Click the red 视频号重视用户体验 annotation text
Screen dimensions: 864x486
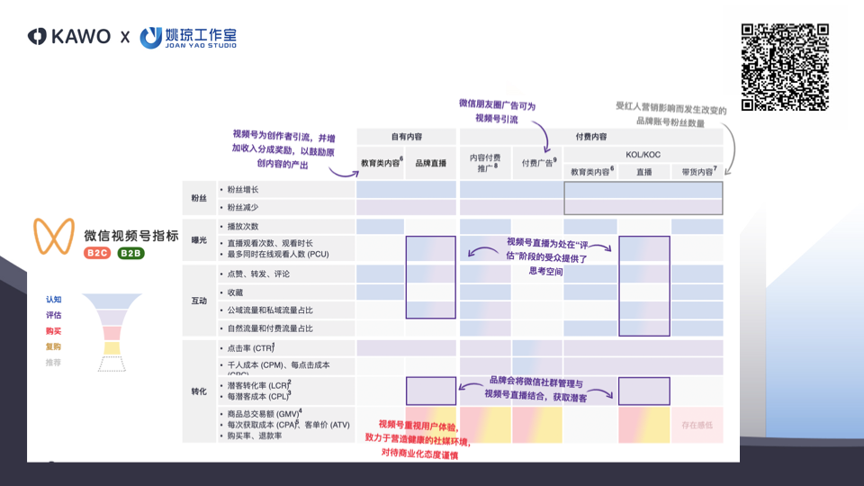click(418, 439)
